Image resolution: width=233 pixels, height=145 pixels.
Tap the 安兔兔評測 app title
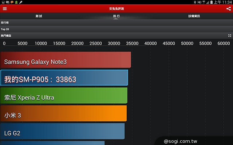116,8
